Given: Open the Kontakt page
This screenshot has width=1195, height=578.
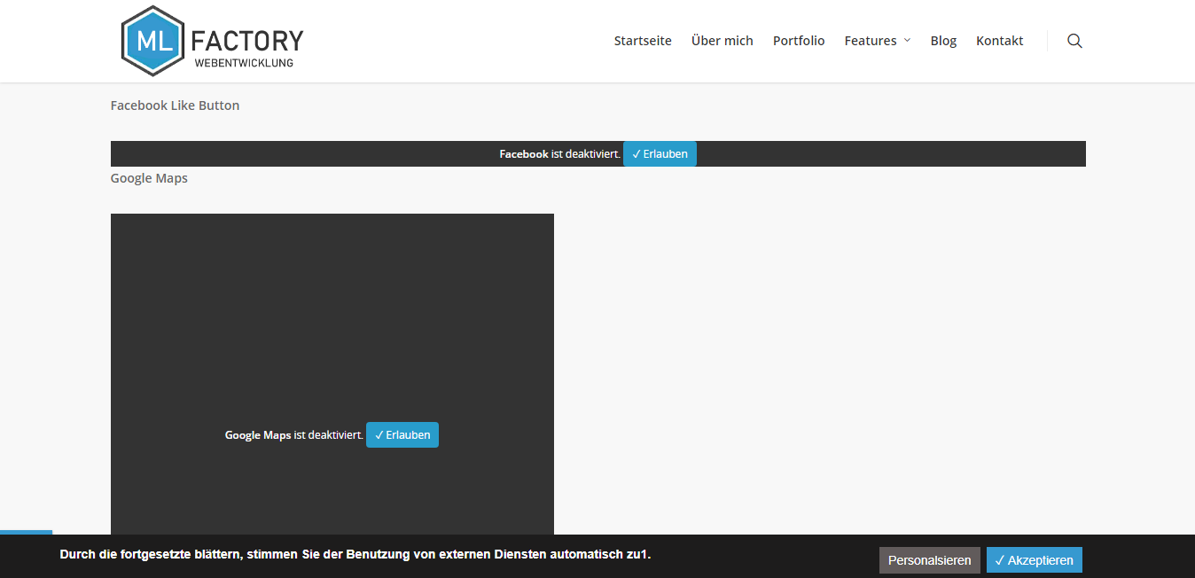Looking at the screenshot, I should (x=999, y=41).
